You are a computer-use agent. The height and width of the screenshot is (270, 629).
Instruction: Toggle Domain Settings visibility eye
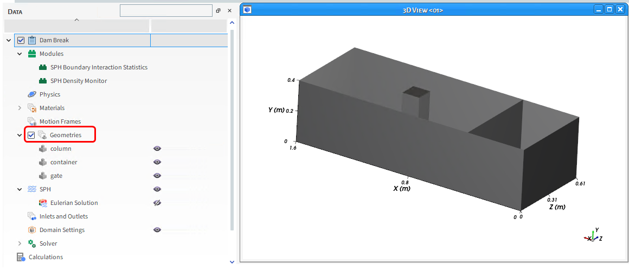pos(157,230)
